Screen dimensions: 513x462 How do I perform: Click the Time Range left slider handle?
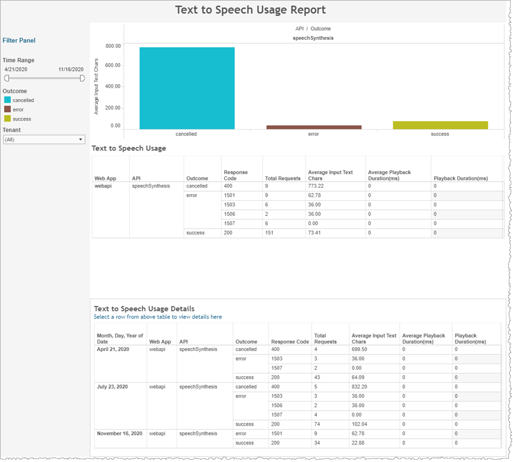pyautogui.click(x=7, y=78)
